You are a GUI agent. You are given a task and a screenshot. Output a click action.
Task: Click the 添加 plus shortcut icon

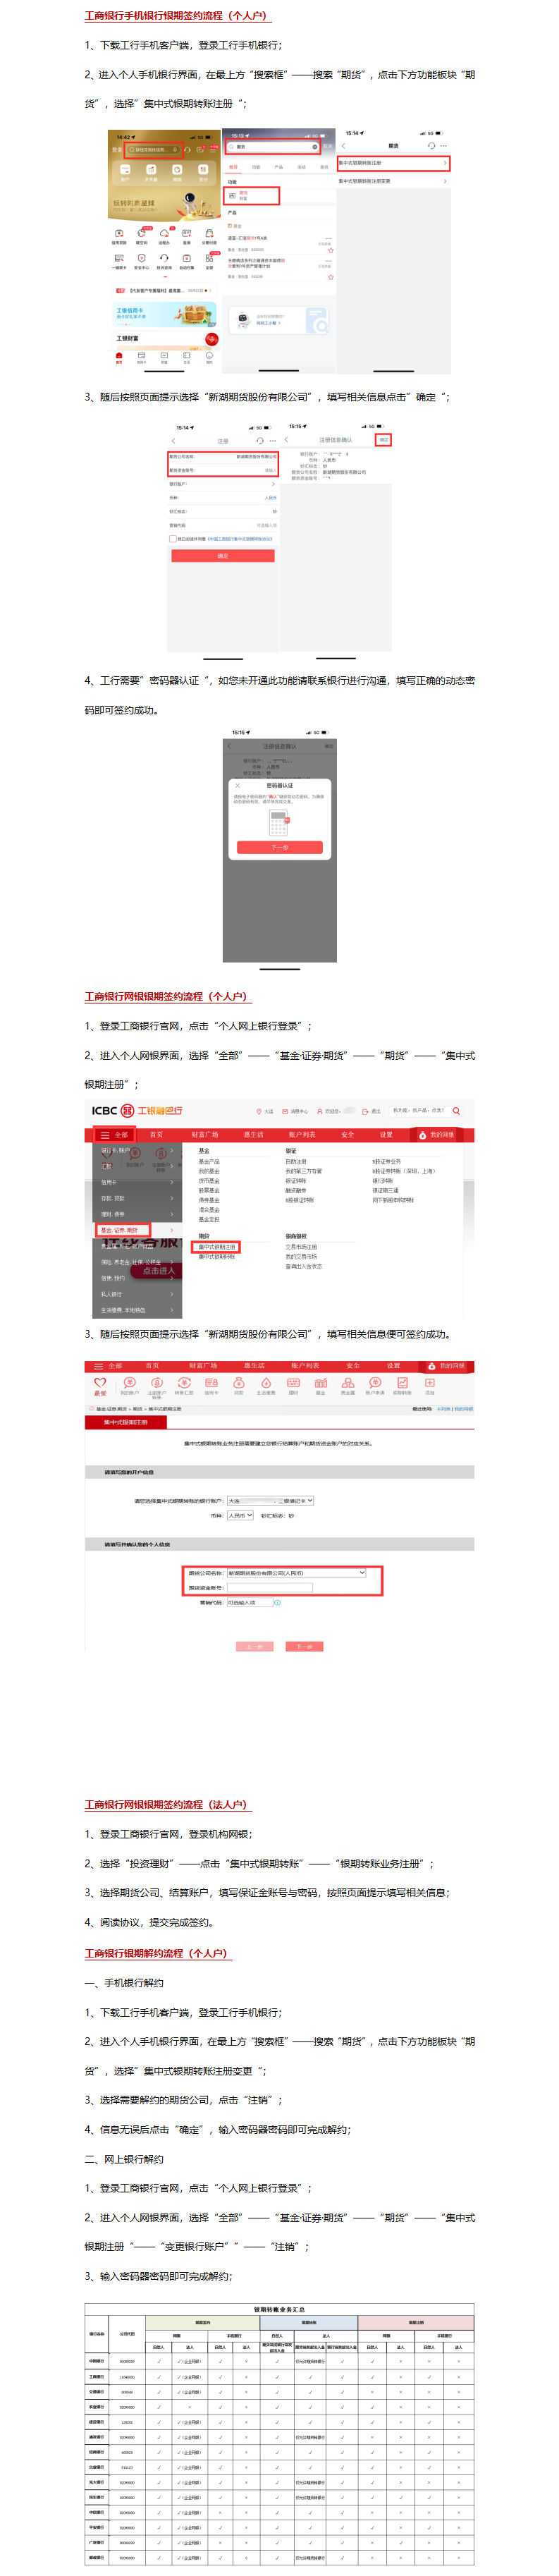[431, 1386]
